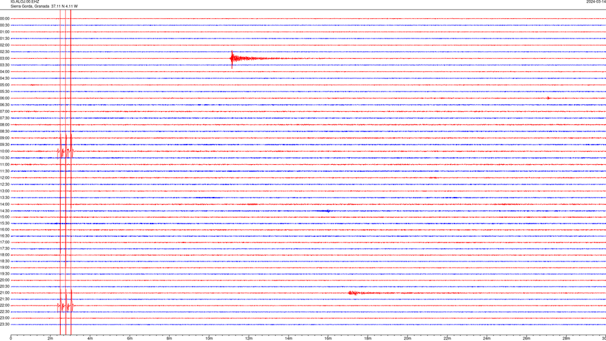Viewport: 606px width, 341px height.
Task: Click the '12:00' row time label
Action: (4, 178)
